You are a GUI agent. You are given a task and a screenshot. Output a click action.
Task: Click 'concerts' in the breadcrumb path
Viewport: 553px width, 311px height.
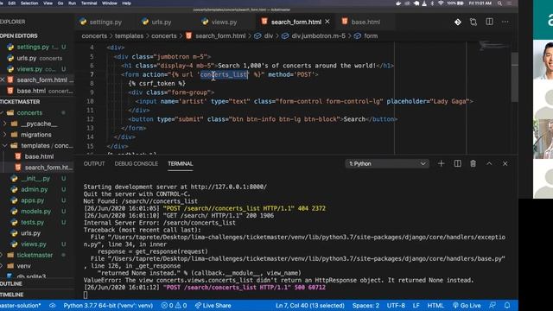tap(94, 36)
